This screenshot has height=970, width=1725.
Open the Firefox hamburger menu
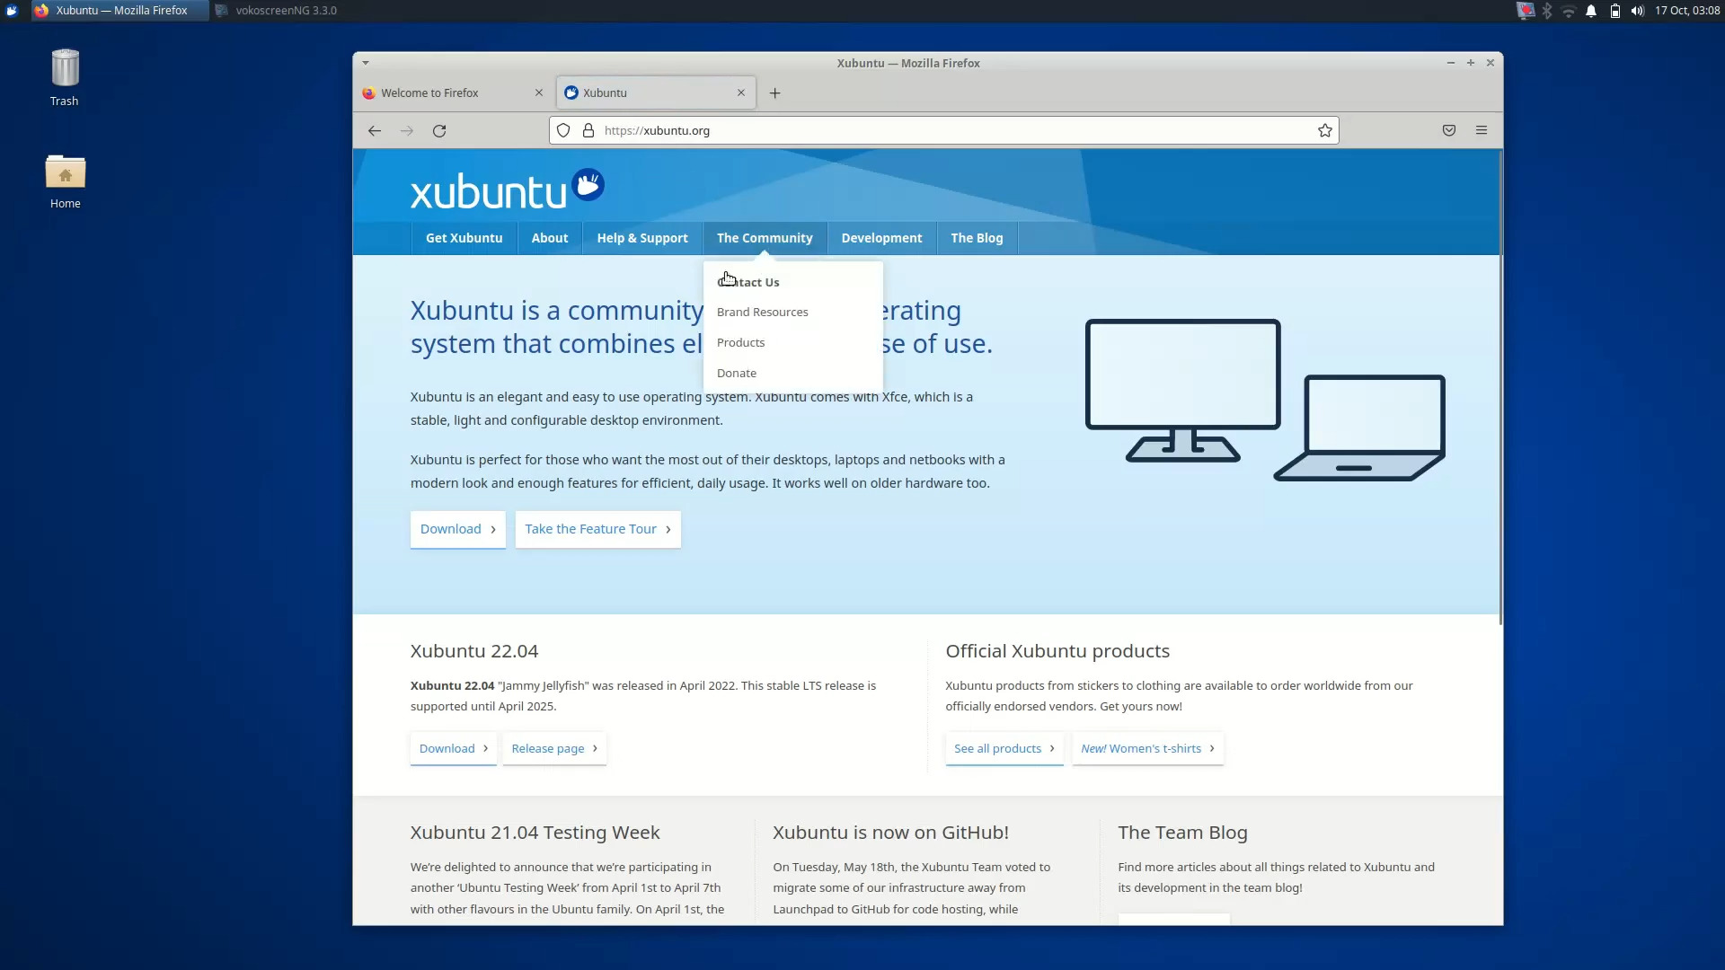[x=1482, y=130]
